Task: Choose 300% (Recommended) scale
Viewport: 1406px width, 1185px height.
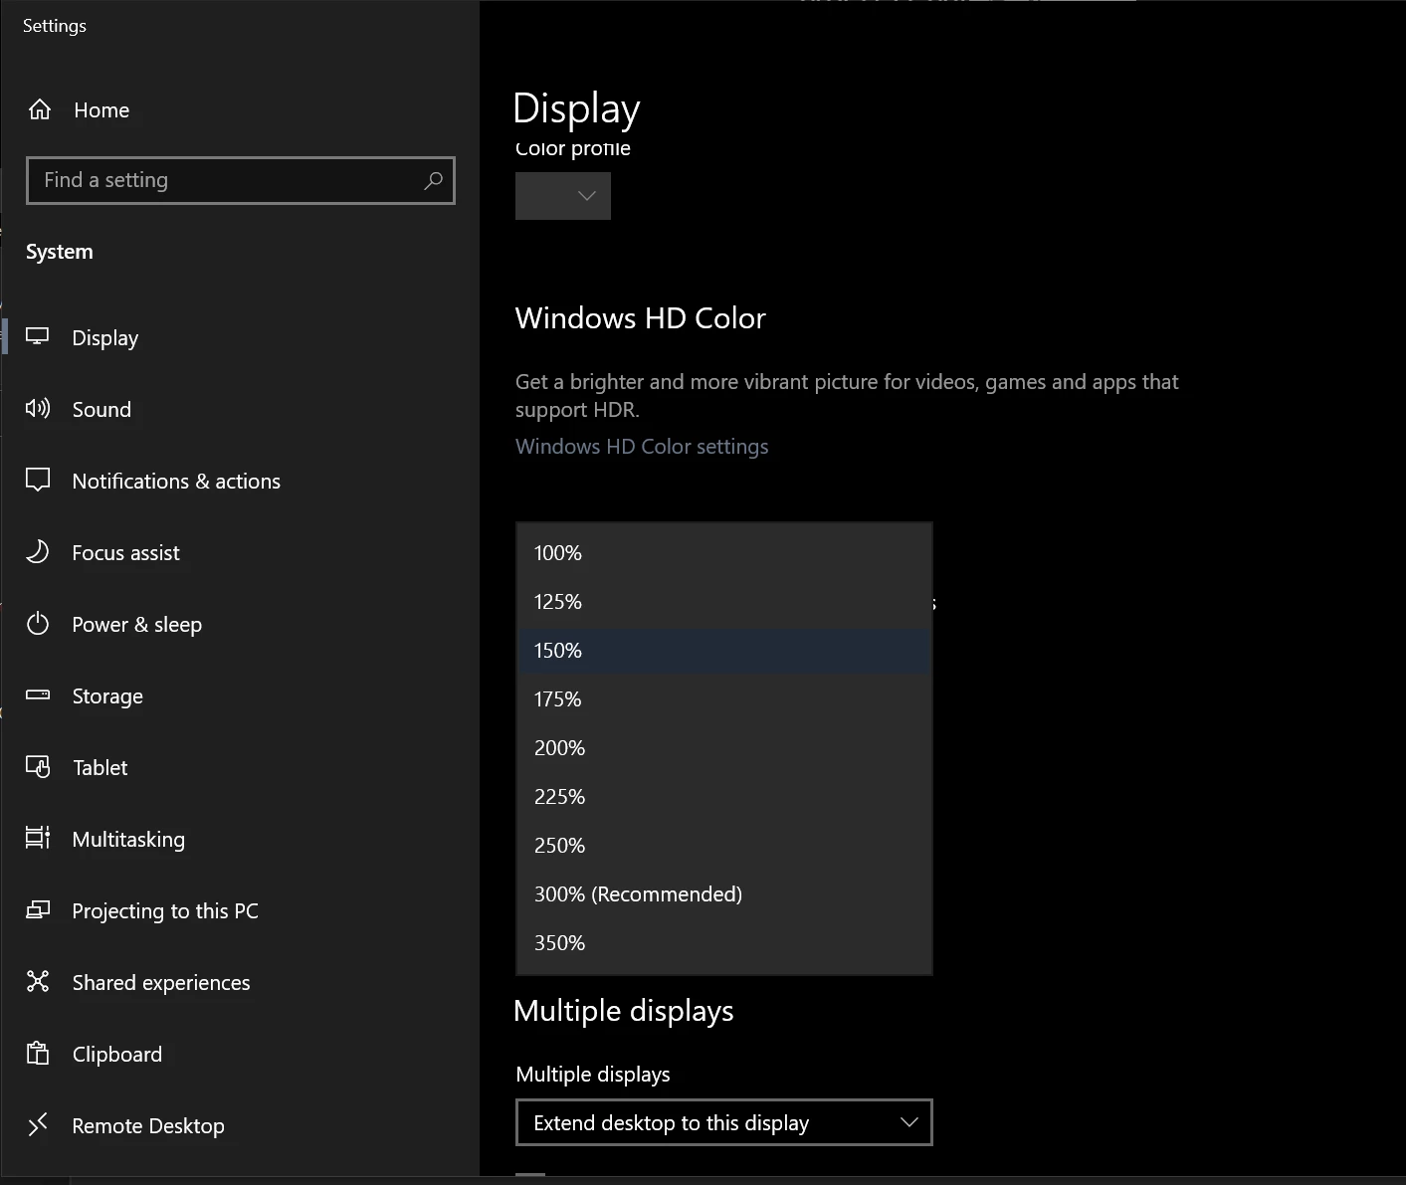Action: point(724,894)
